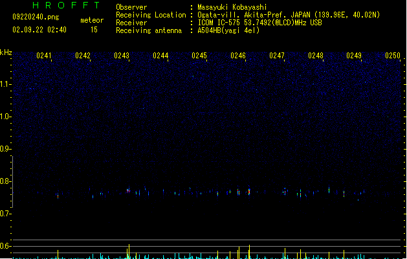Select the file name 09220240.png
This screenshot has width=407, height=259.
(36, 17)
